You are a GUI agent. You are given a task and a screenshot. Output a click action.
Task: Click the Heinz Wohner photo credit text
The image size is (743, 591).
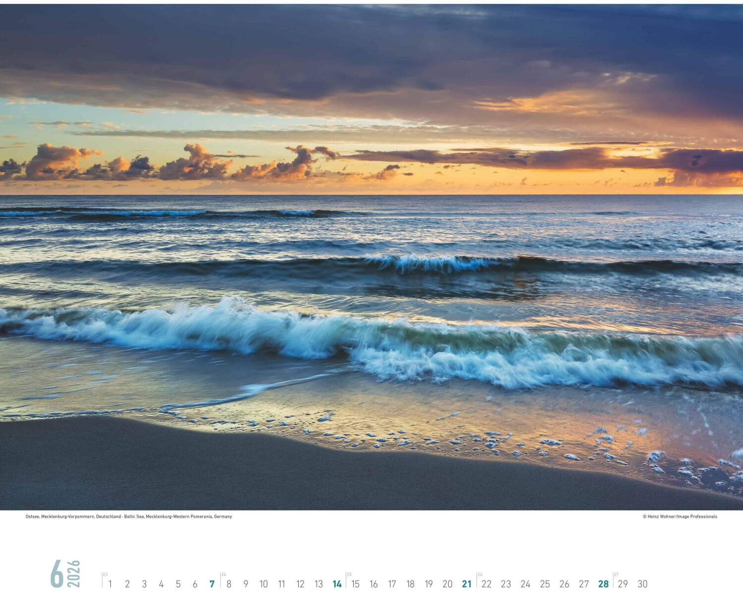[x=680, y=517]
